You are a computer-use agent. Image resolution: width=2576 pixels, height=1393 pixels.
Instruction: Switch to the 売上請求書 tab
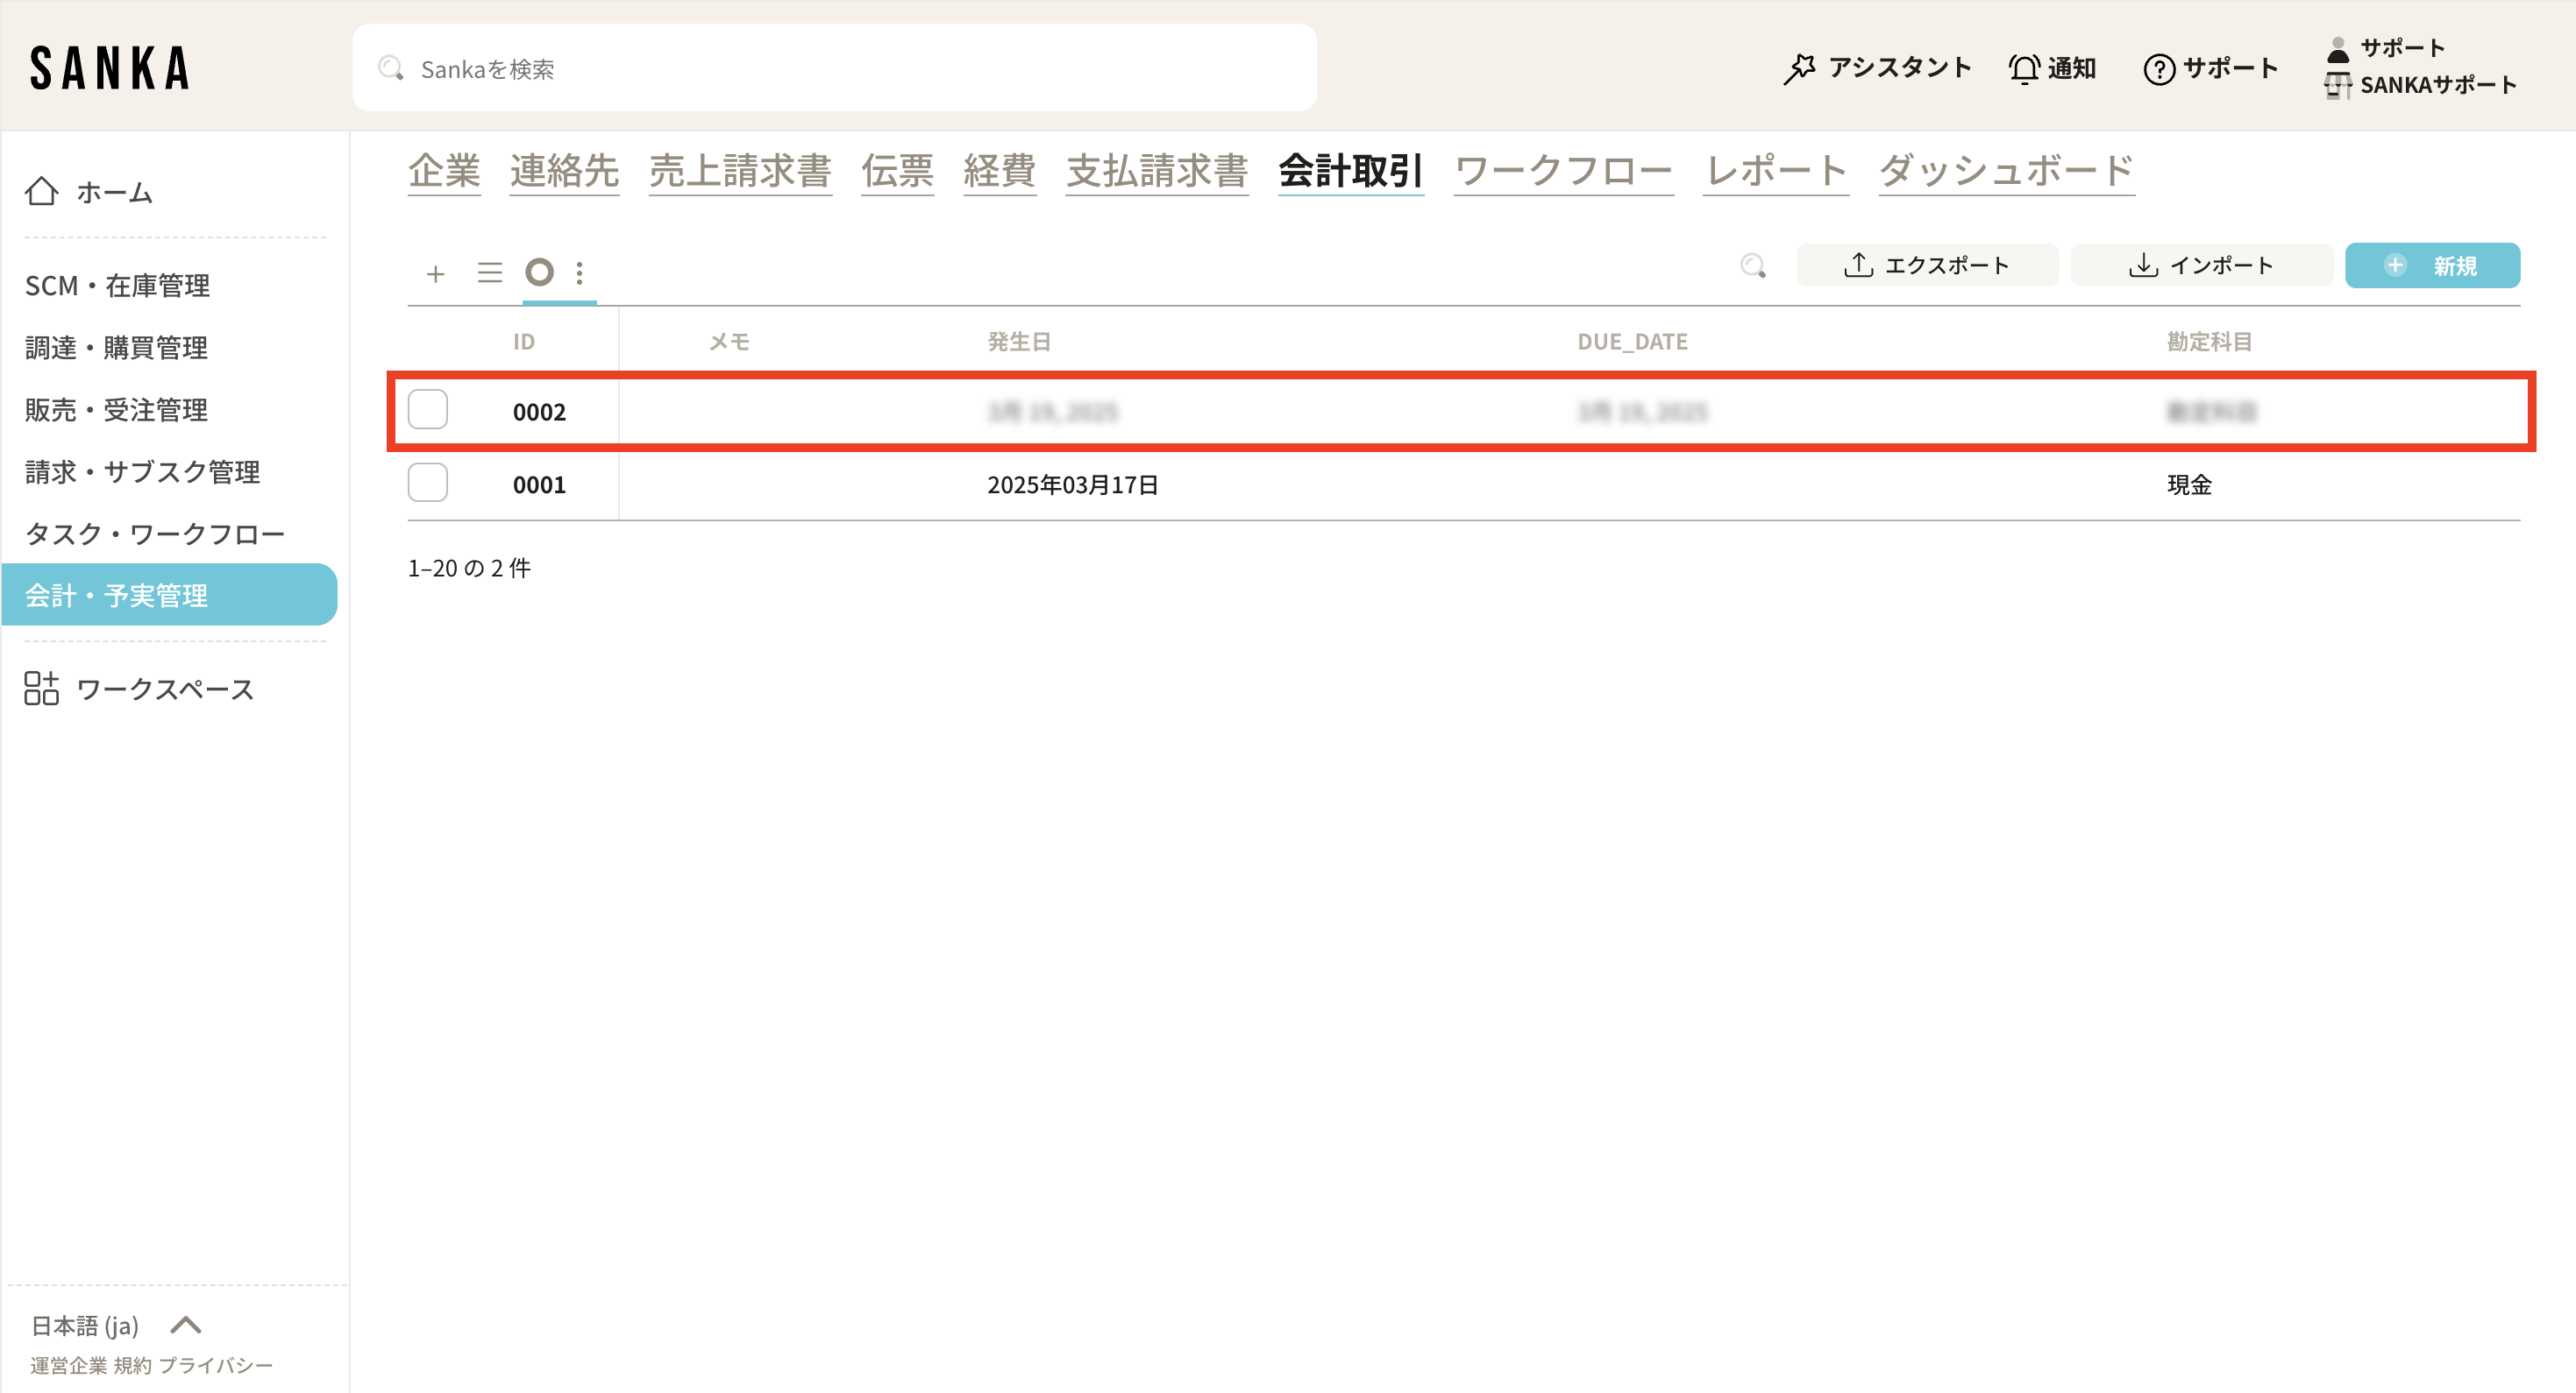(x=740, y=171)
